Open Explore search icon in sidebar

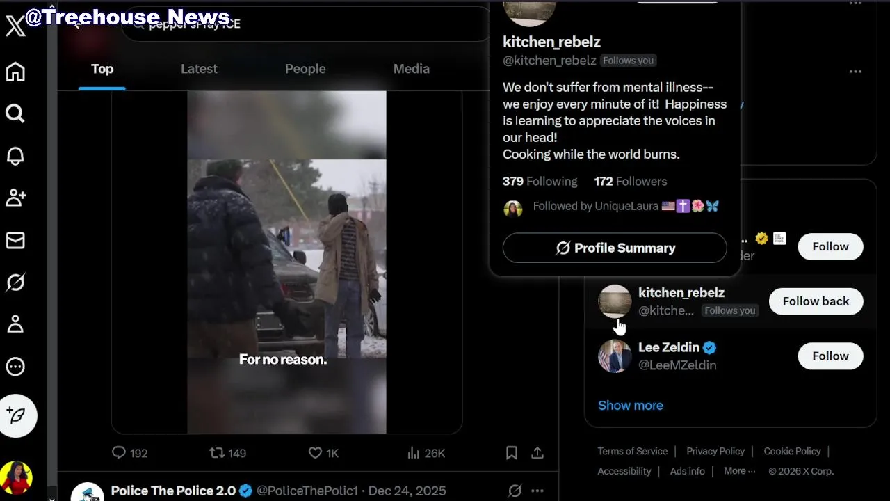pyautogui.click(x=15, y=113)
